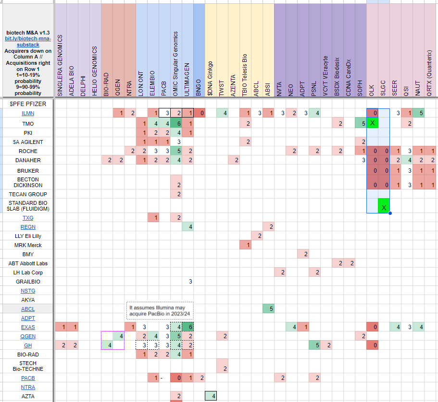
Task: Select the green 5 cell in ABCL row
Action: pyautogui.click(x=268, y=309)
